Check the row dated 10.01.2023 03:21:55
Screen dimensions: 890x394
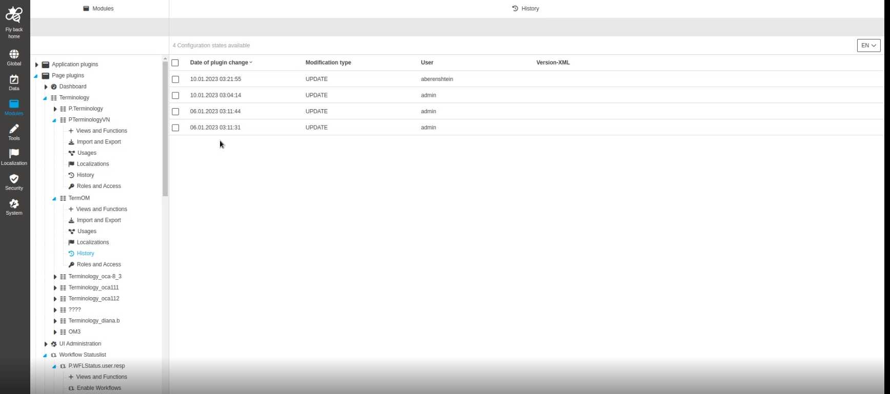coord(175,79)
